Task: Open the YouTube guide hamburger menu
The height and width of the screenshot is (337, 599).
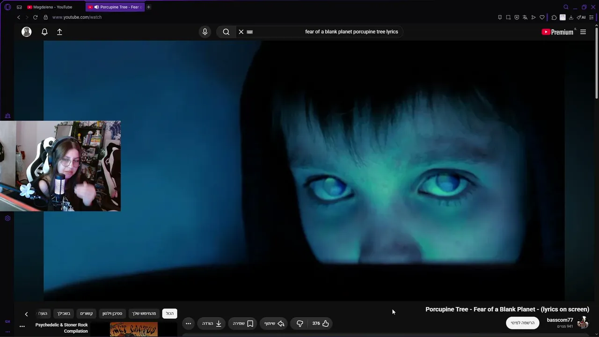Action: [583, 32]
